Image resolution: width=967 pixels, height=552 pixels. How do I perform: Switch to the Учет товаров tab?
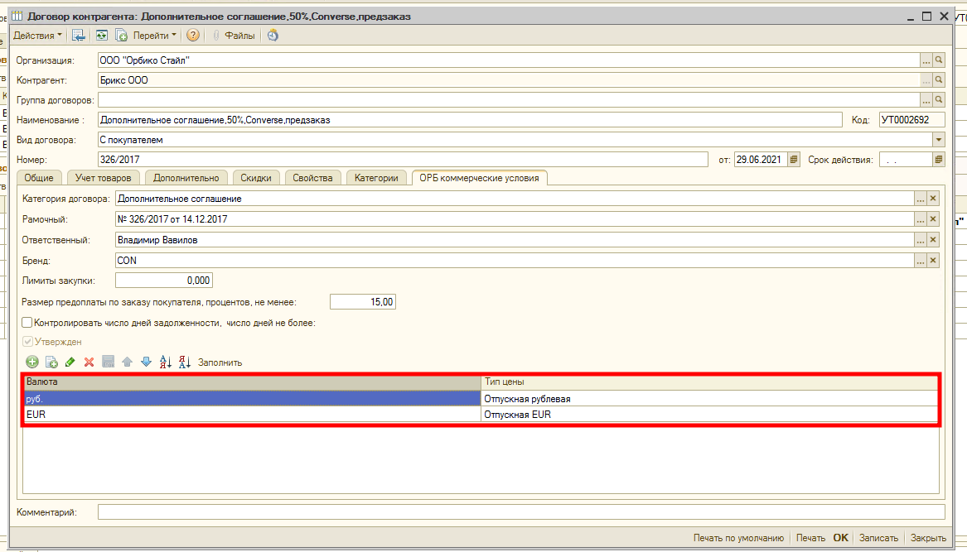coord(103,178)
